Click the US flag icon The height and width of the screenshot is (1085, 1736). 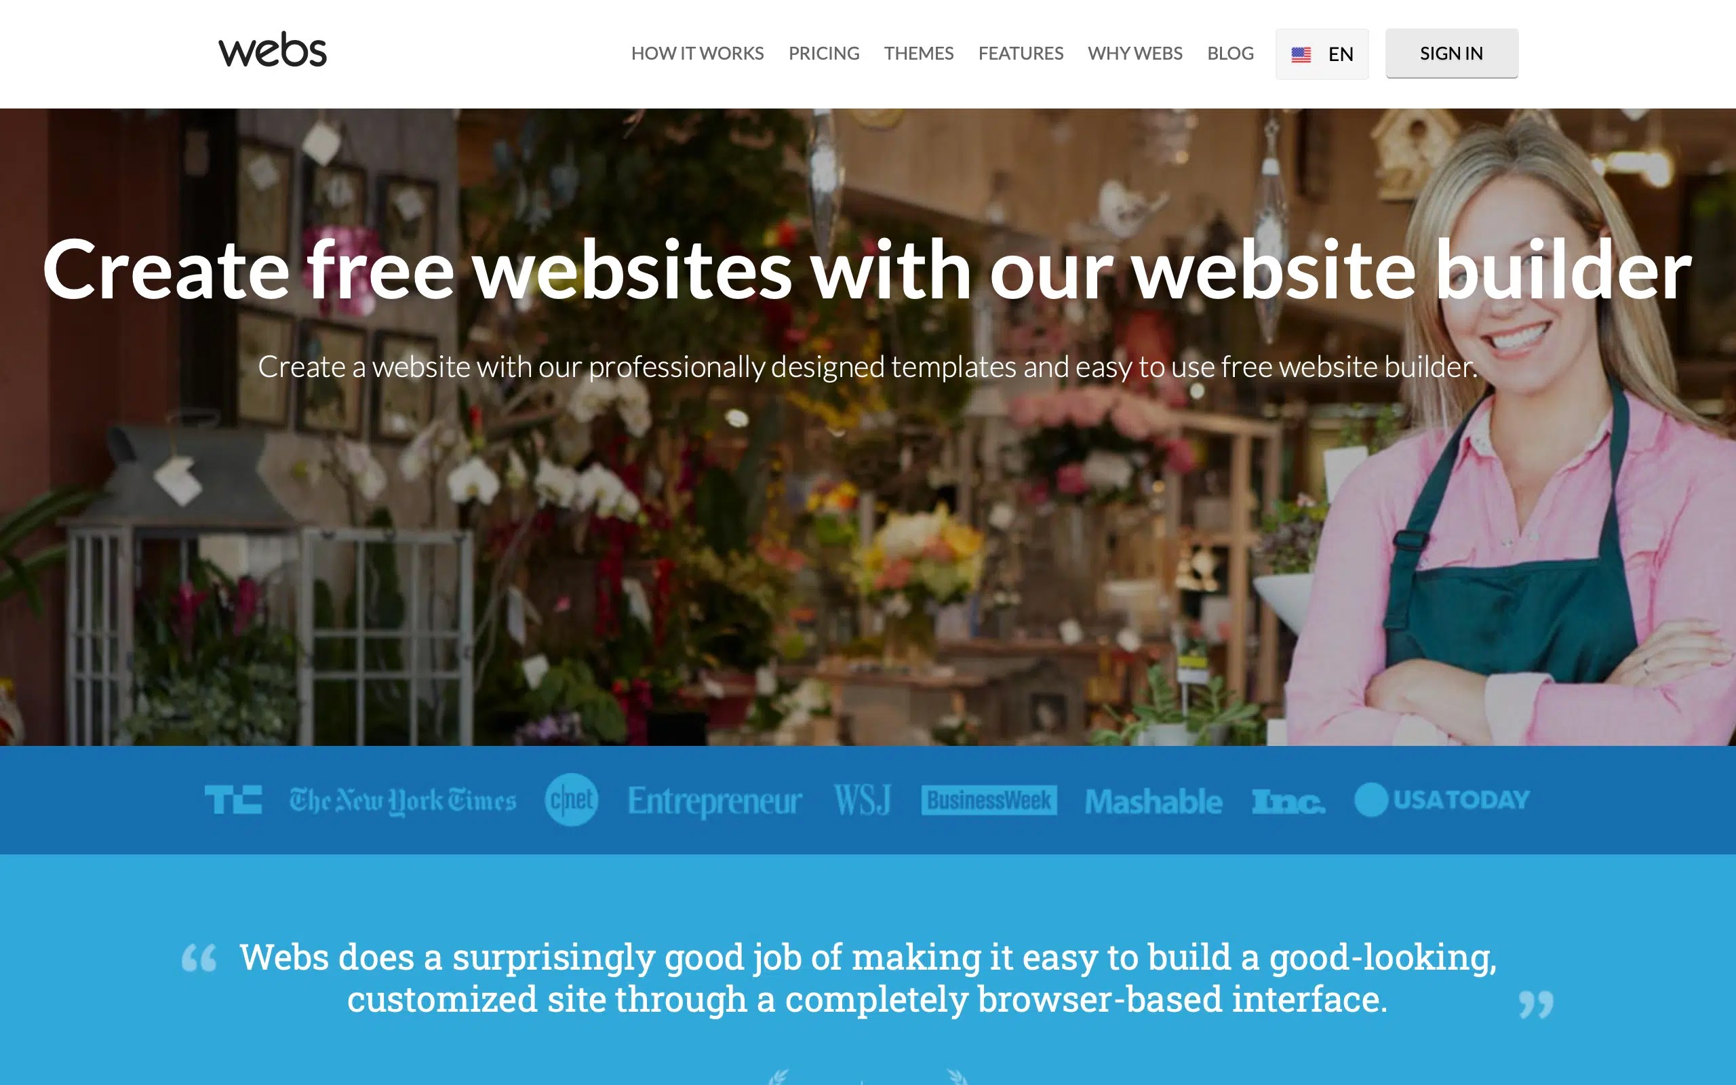(1301, 54)
